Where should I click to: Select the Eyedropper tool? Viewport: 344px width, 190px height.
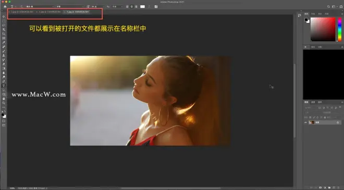4,43
